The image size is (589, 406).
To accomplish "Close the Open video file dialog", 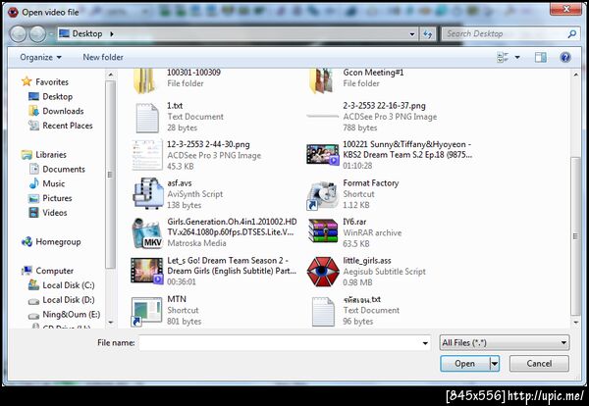I will pyautogui.click(x=565, y=9).
